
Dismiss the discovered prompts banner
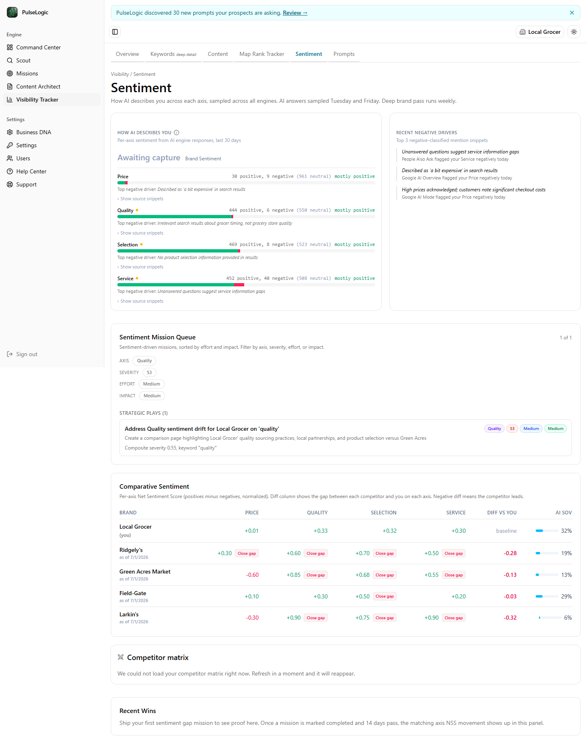pos(572,13)
